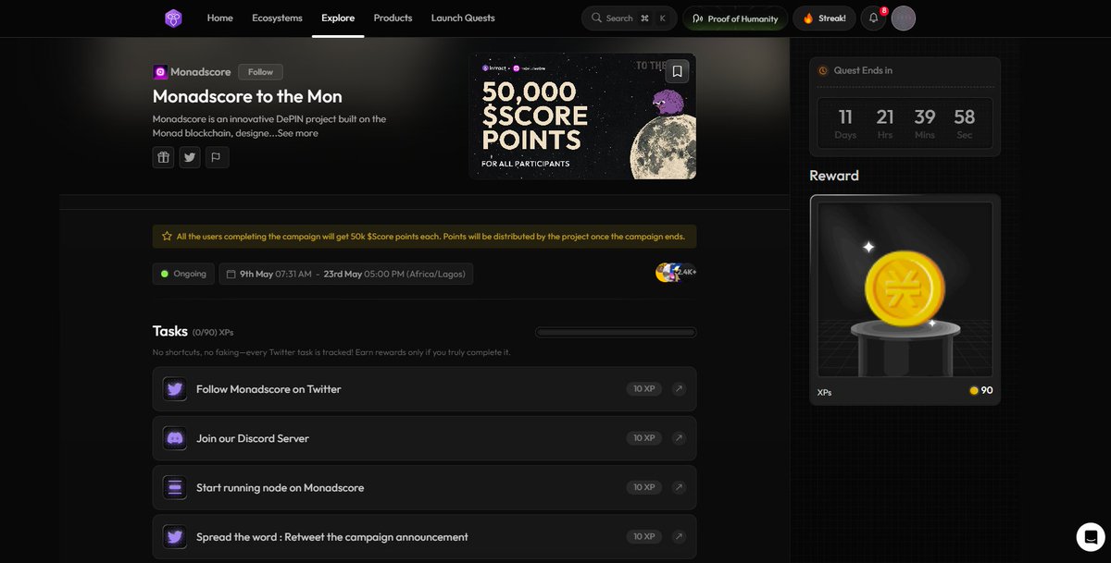This screenshot has width=1111, height=563.
Task: Open the gift rewards icon under description
Action: point(163,157)
